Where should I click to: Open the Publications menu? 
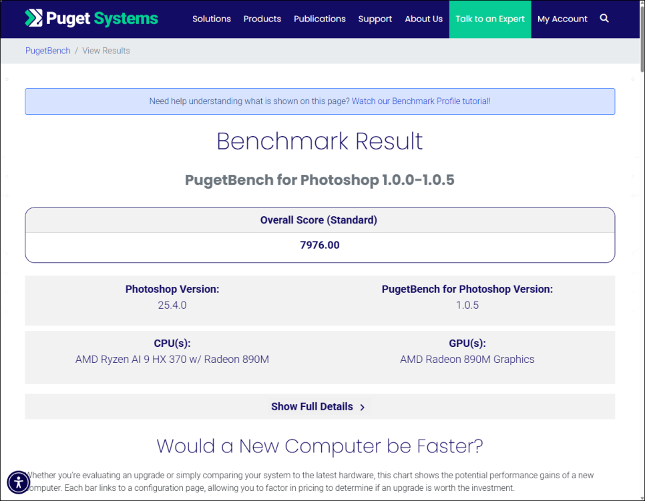point(320,19)
